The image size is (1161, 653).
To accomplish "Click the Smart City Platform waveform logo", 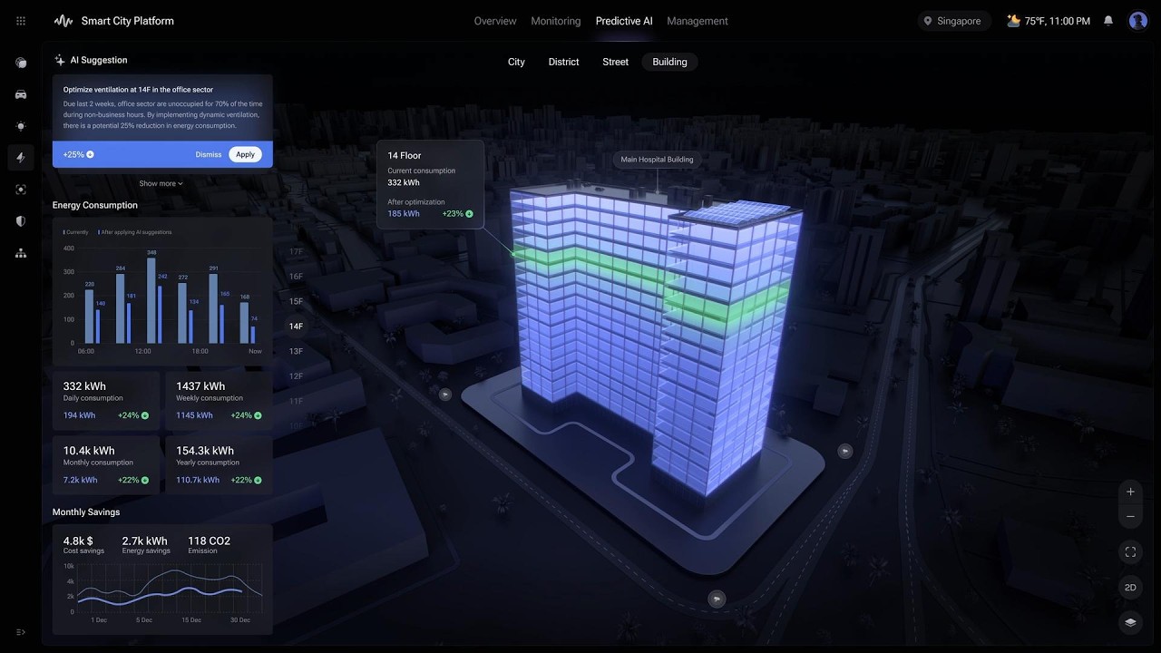I will (63, 21).
